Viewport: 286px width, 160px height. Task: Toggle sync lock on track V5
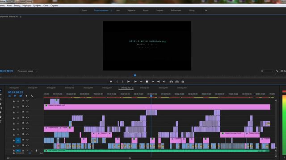(23, 123)
